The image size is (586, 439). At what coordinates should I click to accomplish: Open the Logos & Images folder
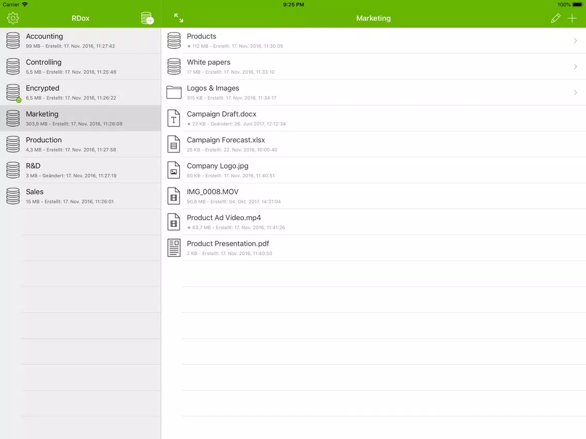[373, 92]
